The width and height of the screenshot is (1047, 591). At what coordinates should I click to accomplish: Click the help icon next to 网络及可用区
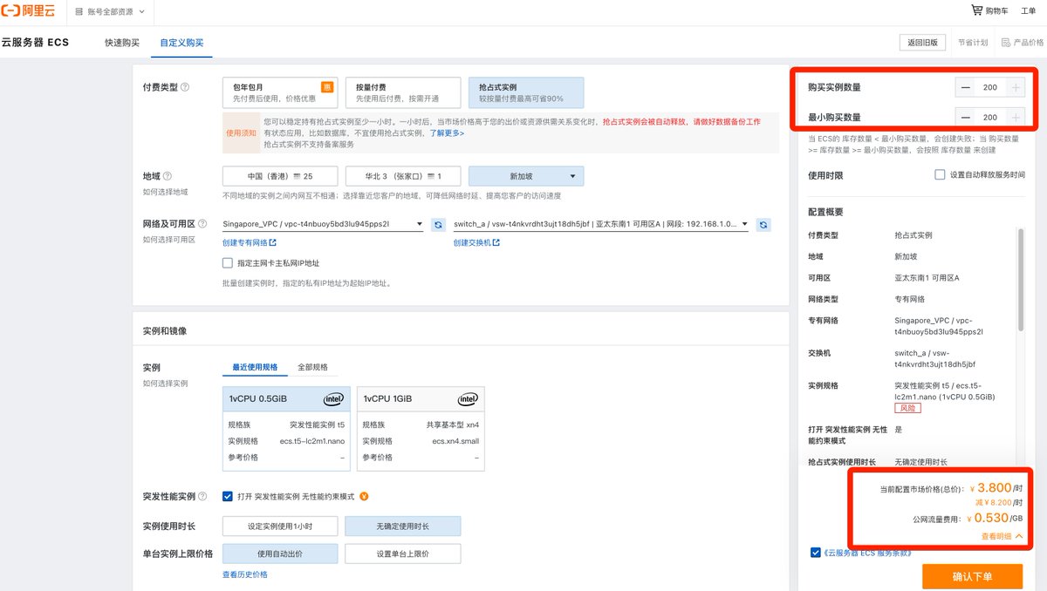pyautogui.click(x=202, y=224)
